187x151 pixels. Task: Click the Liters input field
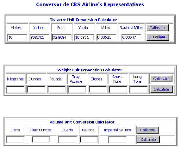point(16,139)
